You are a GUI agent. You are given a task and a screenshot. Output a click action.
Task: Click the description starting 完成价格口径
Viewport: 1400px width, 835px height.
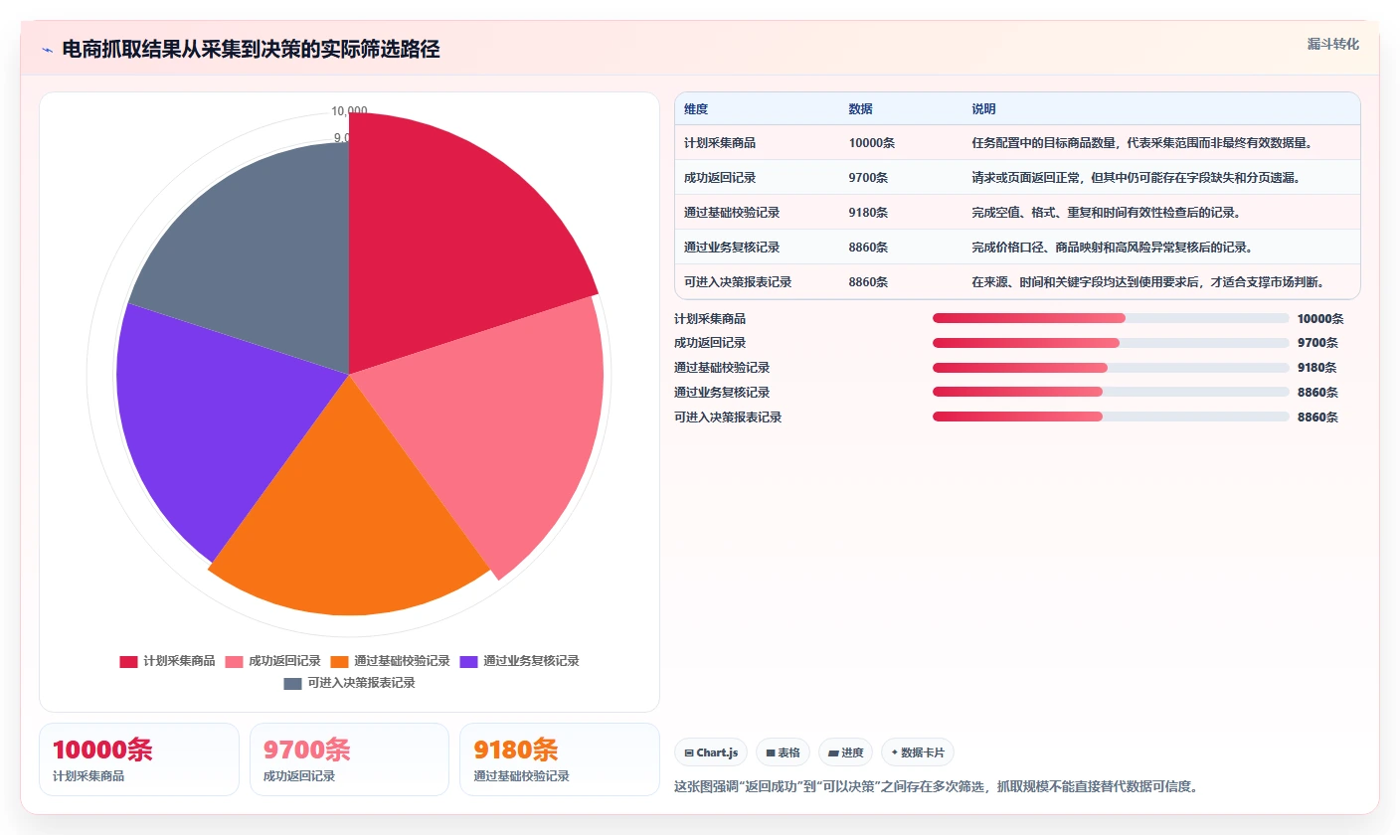tap(1113, 248)
